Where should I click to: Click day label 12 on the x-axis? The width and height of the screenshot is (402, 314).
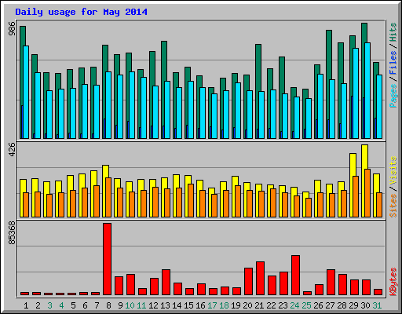153,305
